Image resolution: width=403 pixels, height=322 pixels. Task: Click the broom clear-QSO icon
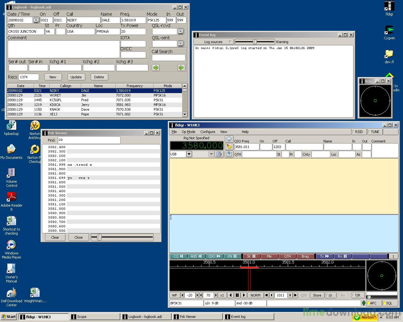[x=229, y=147]
